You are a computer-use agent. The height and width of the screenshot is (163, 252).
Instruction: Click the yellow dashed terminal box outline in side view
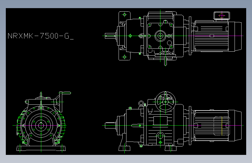pos(222,126)
